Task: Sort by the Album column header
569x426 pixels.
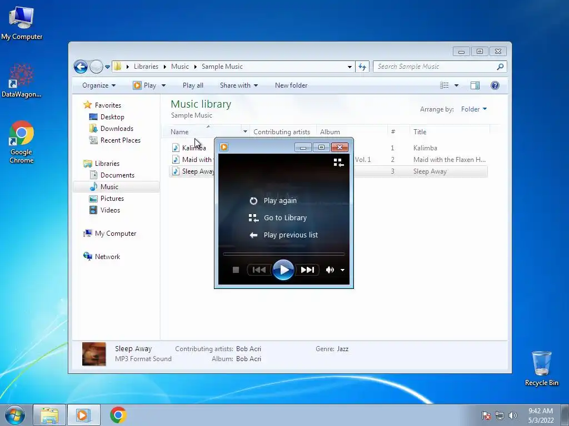Action: [x=352, y=132]
